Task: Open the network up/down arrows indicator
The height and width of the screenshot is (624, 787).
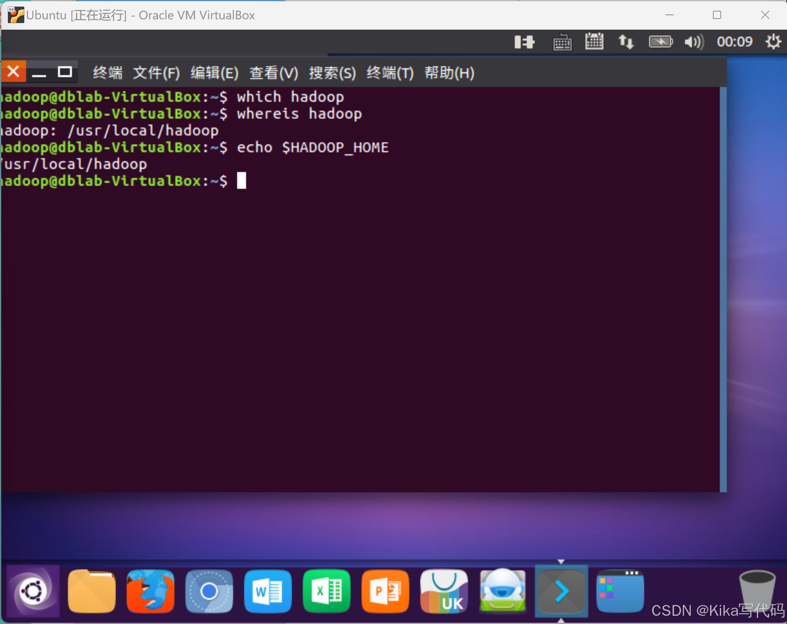Action: pos(626,42)
